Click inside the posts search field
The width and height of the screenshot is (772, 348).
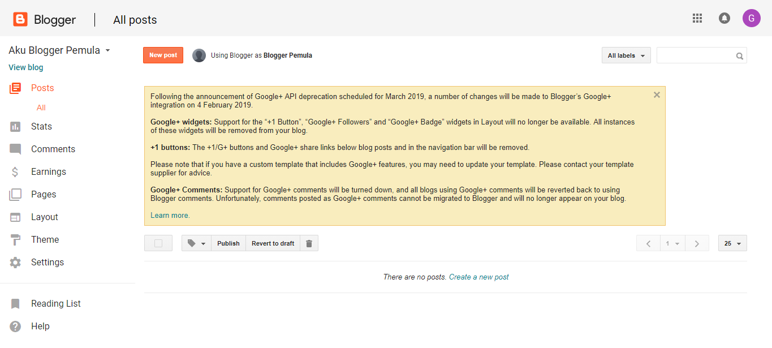coord(696,55)
